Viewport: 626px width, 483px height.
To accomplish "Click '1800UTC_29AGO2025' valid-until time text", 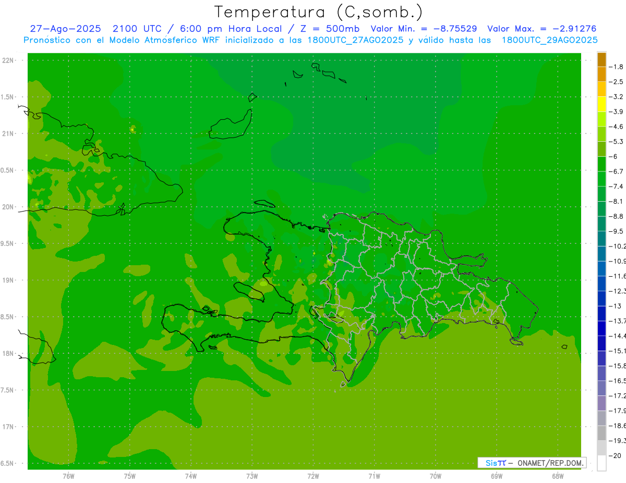I will click(x=550, y=40).
